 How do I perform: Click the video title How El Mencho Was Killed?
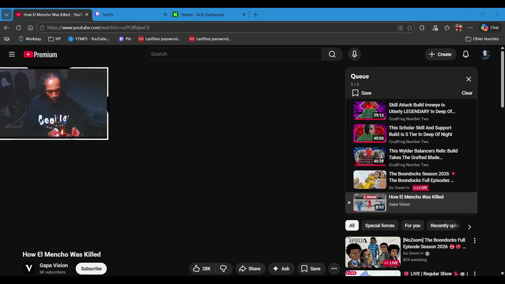coord(62,254)
